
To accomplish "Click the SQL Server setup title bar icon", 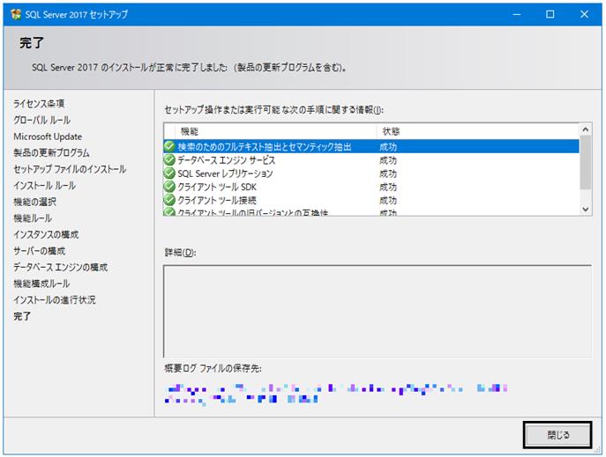I will point(16,14).
